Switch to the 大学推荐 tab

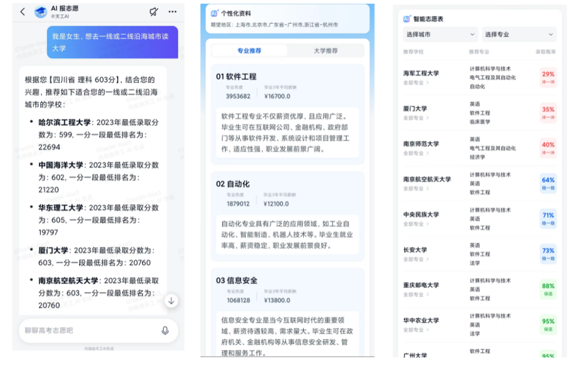coord(326,51)
